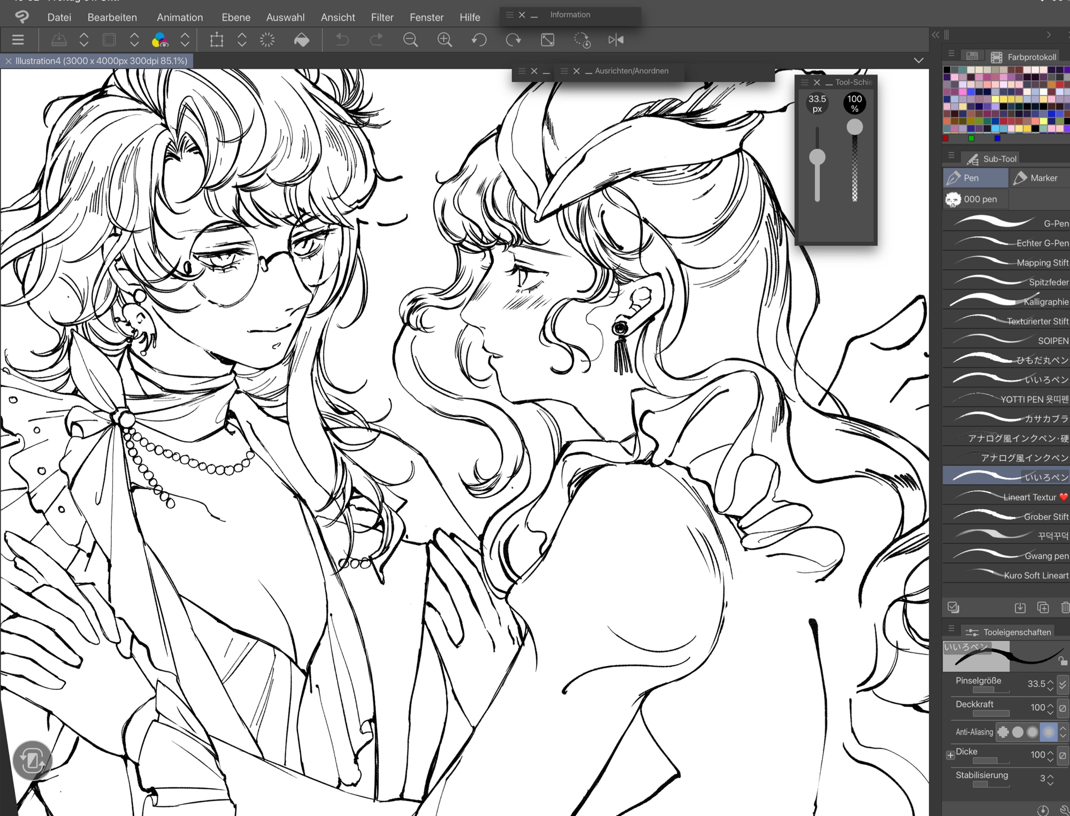1070x816 pixels.
Task: Select the strongest anti-aliasing option
Action: tap(1048, 731)
